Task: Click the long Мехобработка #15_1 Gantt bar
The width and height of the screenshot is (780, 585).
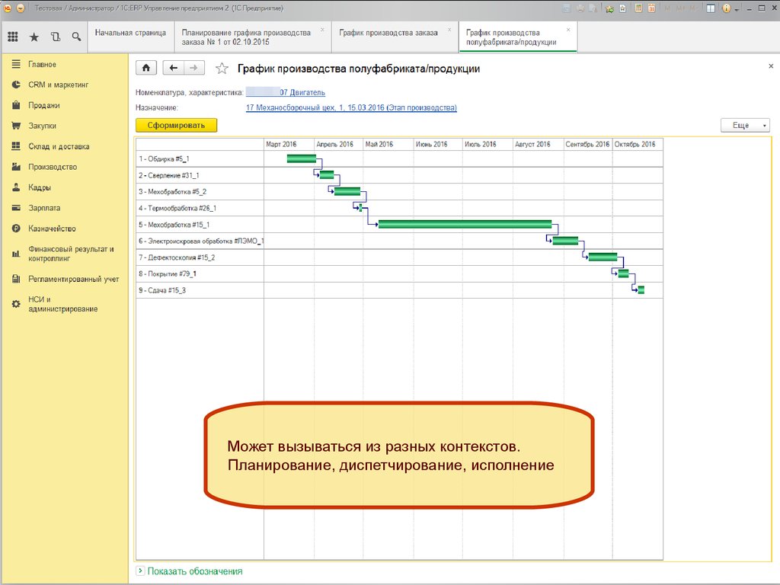Action: [465, 225]
